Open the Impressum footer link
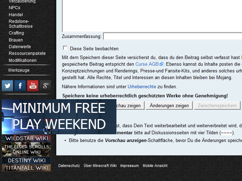The height and width of the screenshot is (181, 242). pyautogui.click(x=129, y=166)
